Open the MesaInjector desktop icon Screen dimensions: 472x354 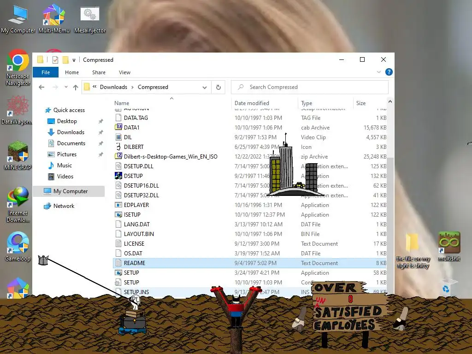click(x=90, y=19)
